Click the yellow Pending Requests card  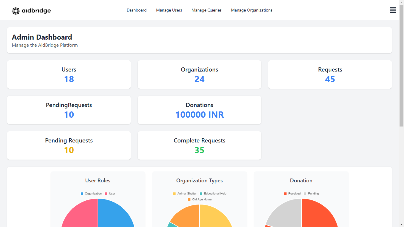[69, 145]
